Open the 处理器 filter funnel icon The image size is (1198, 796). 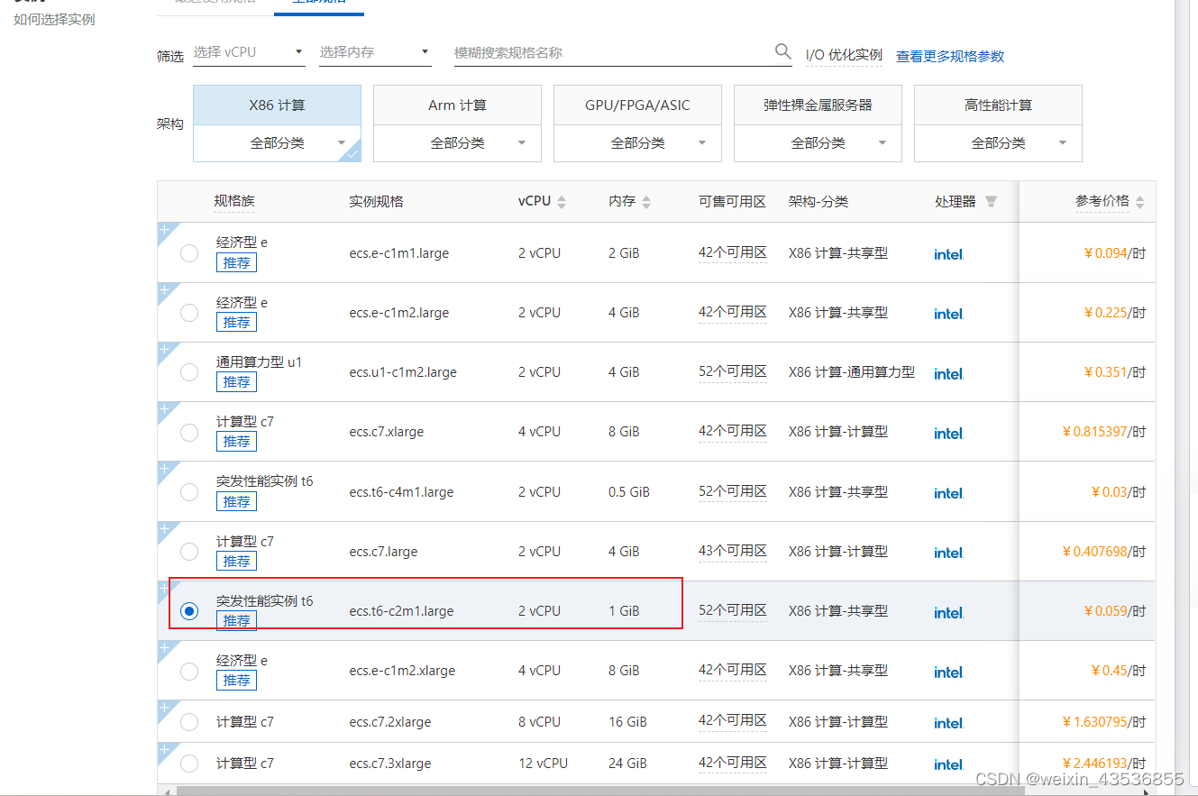(x=991, y=202)
